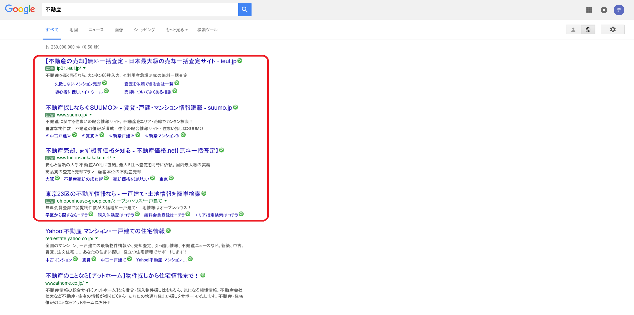Click badge next to 東京 sitelink
634x315 pixels.
171,178
